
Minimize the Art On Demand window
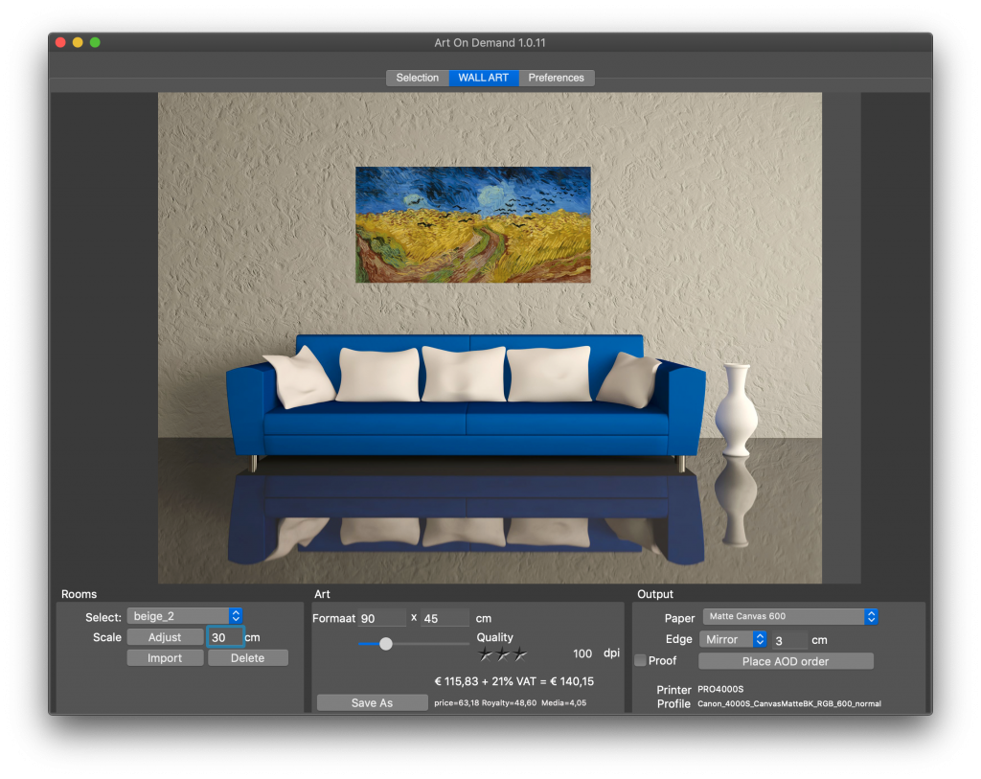point(78,42)
